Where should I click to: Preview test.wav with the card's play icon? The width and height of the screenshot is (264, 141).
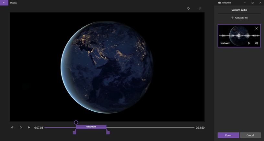pos(249,43)
